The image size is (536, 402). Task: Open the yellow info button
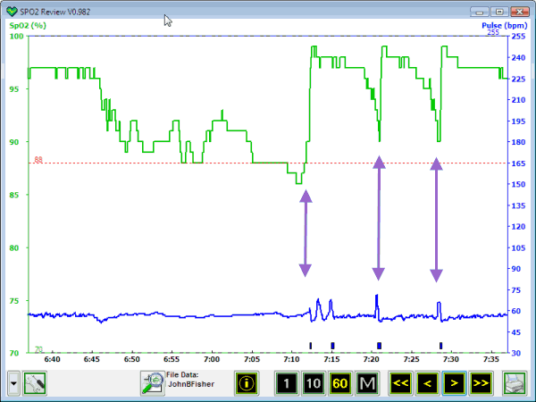(x=247, y=383)
